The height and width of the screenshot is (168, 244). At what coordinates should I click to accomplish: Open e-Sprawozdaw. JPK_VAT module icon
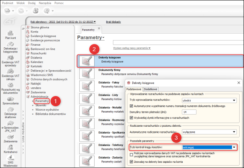10,123
